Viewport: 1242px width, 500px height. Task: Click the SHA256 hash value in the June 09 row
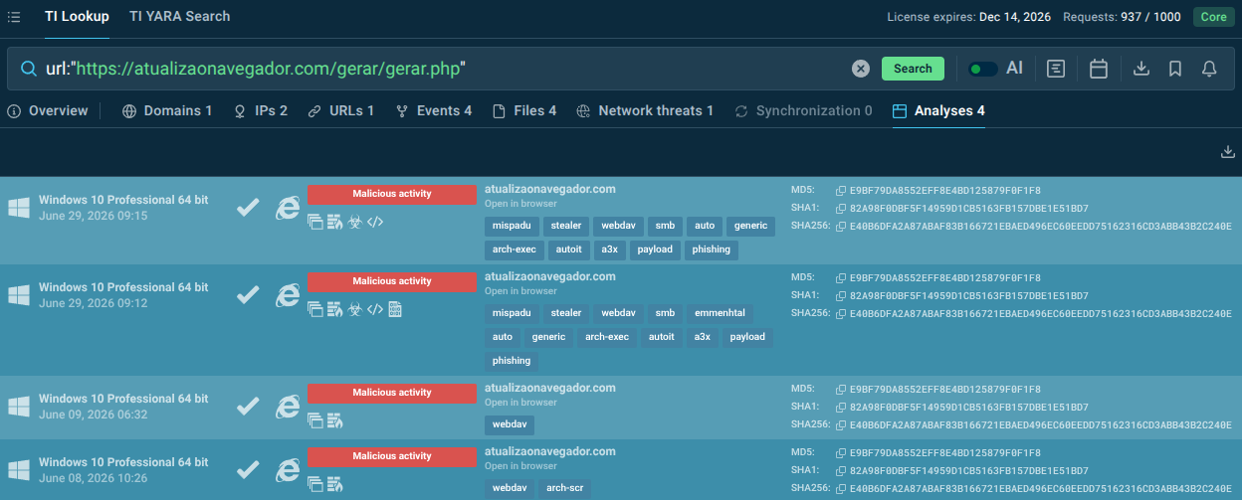coord(1041,425)
